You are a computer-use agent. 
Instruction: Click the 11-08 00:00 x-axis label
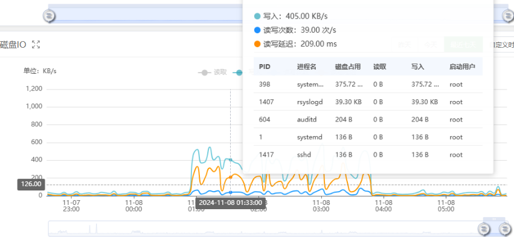(133, 206)
